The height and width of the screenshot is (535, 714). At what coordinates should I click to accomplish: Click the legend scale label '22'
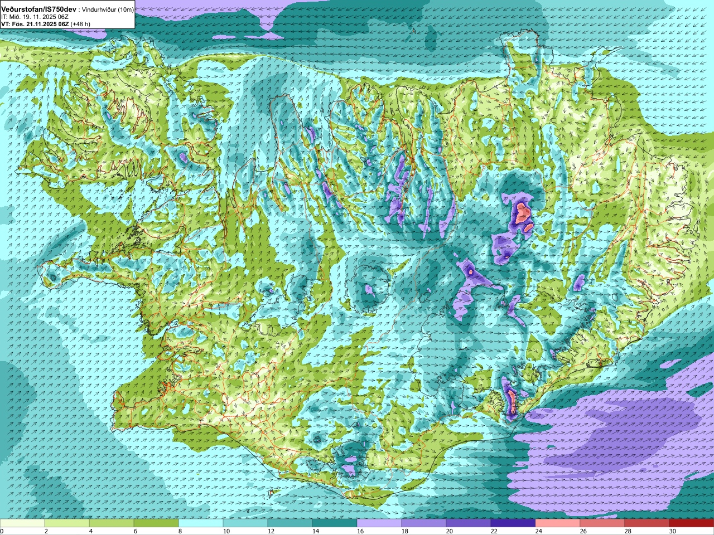(x=494, y=531)
